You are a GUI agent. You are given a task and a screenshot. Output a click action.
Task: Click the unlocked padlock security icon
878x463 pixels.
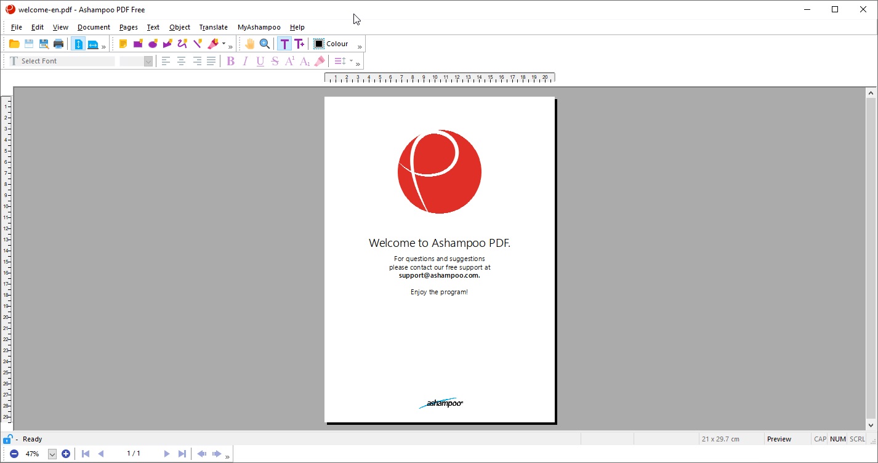(7, 439)
